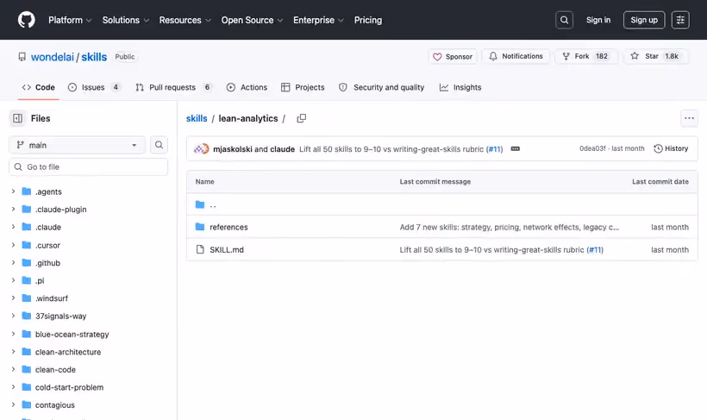Open the Solutions dropdown menu

[125, 20]
